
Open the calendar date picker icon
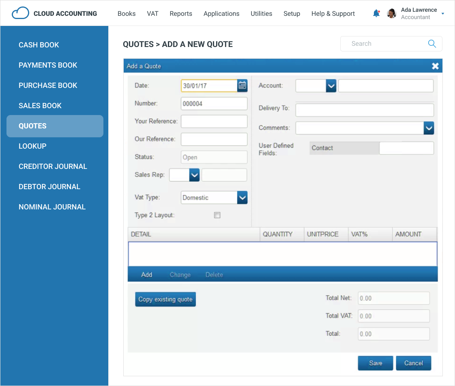point(243,85)
